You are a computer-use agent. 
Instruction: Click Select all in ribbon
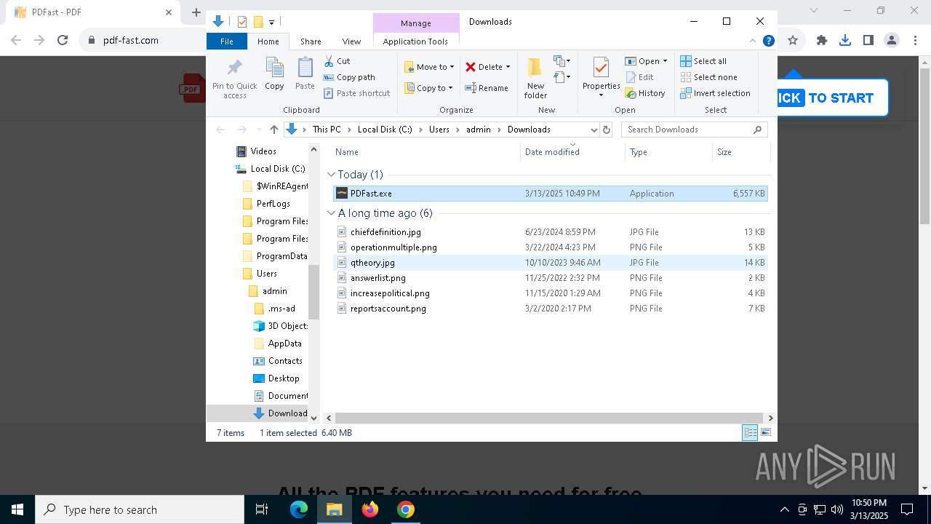pyautogui.click(x=703, y=61)
